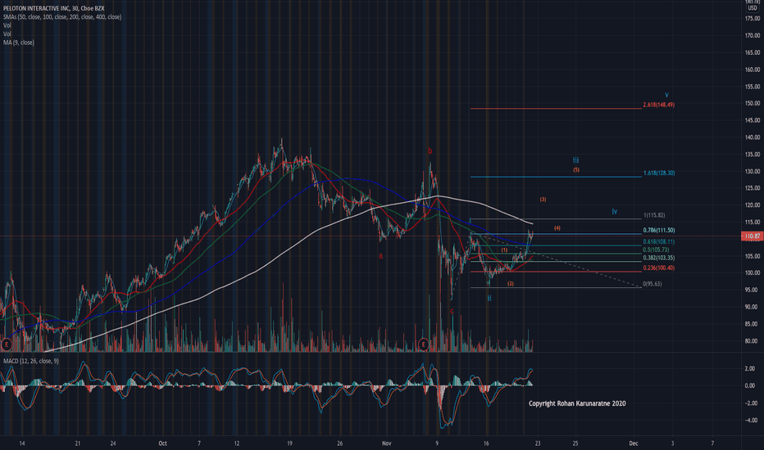Viewport: 764px width, 450px height.
Task: Click the orange sub-wave label (4)
Action: (x=557, y=228)
